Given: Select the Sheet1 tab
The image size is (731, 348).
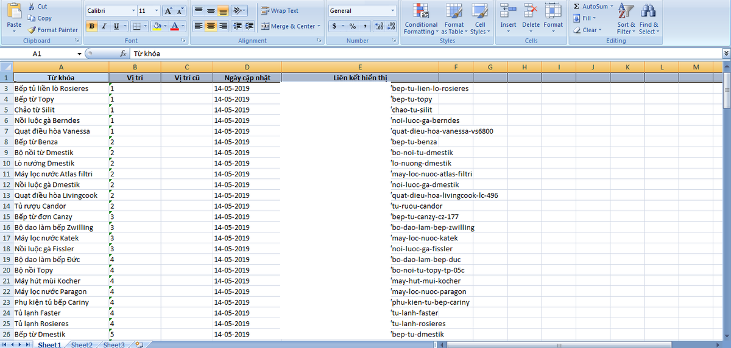Looking at the screenshot, I should 49,345.
